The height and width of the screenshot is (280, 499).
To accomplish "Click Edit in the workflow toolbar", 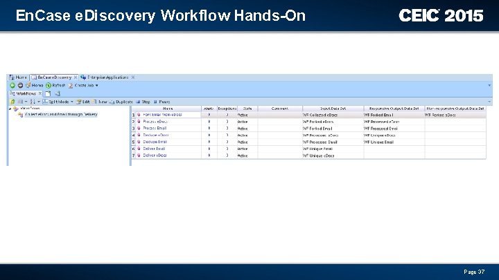I will pos(82,102).
